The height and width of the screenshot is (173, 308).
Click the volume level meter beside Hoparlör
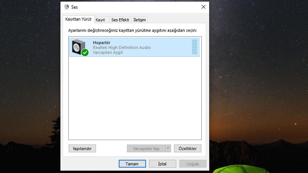[194, 47]
